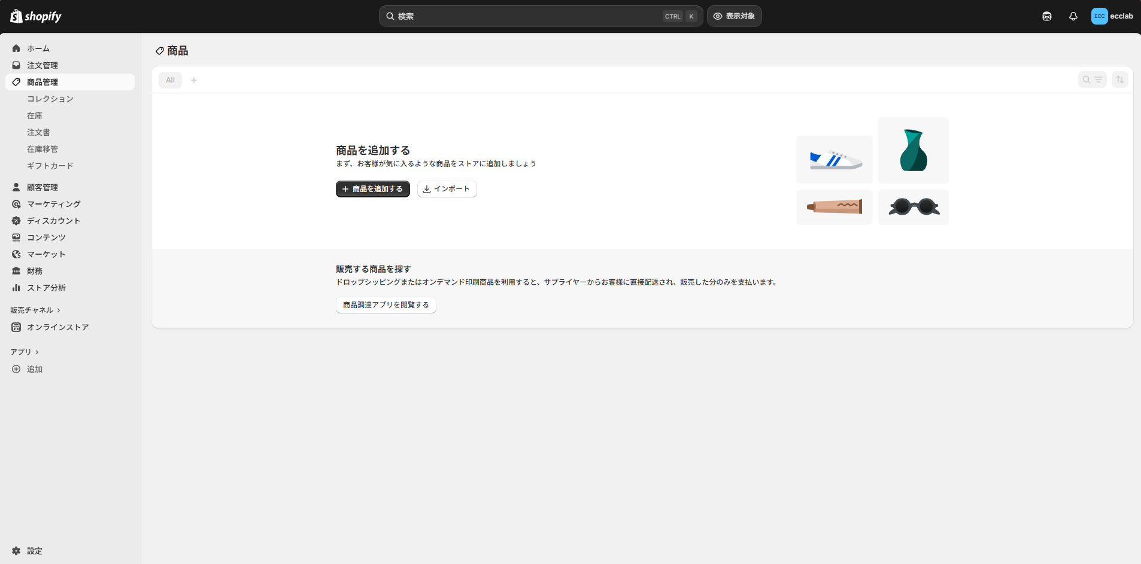
Task: Click the search and filter icon button
Action: [x=1092, y=80]
